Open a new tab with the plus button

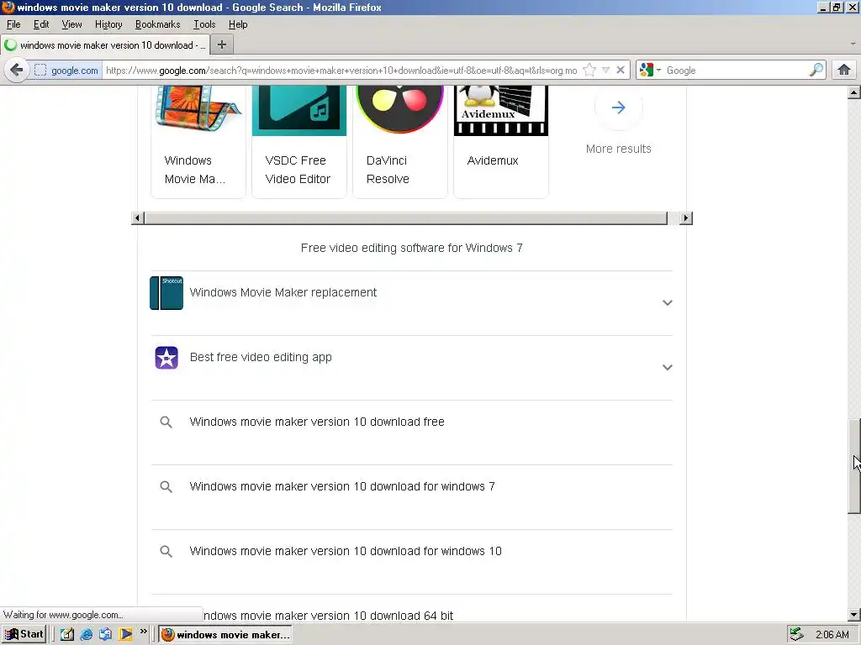click(x=222, y=45)
